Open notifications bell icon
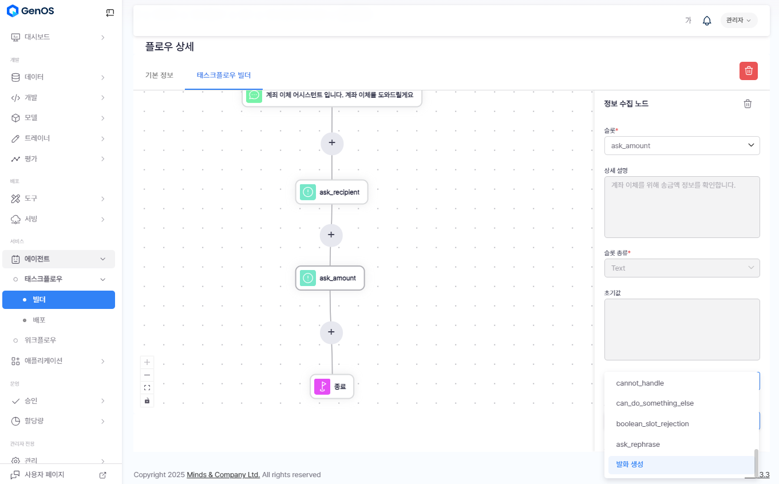Image resolution: width=779 pixels, height=484 pixels. point(707,21)
